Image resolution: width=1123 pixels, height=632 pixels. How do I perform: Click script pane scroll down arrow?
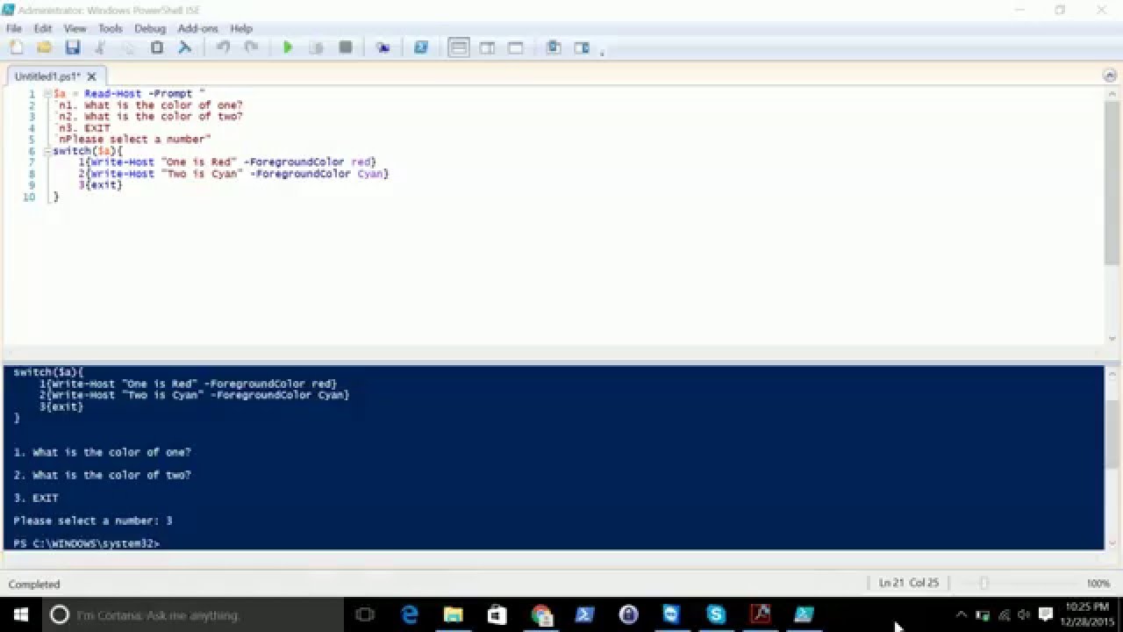tap(1112, 338)
